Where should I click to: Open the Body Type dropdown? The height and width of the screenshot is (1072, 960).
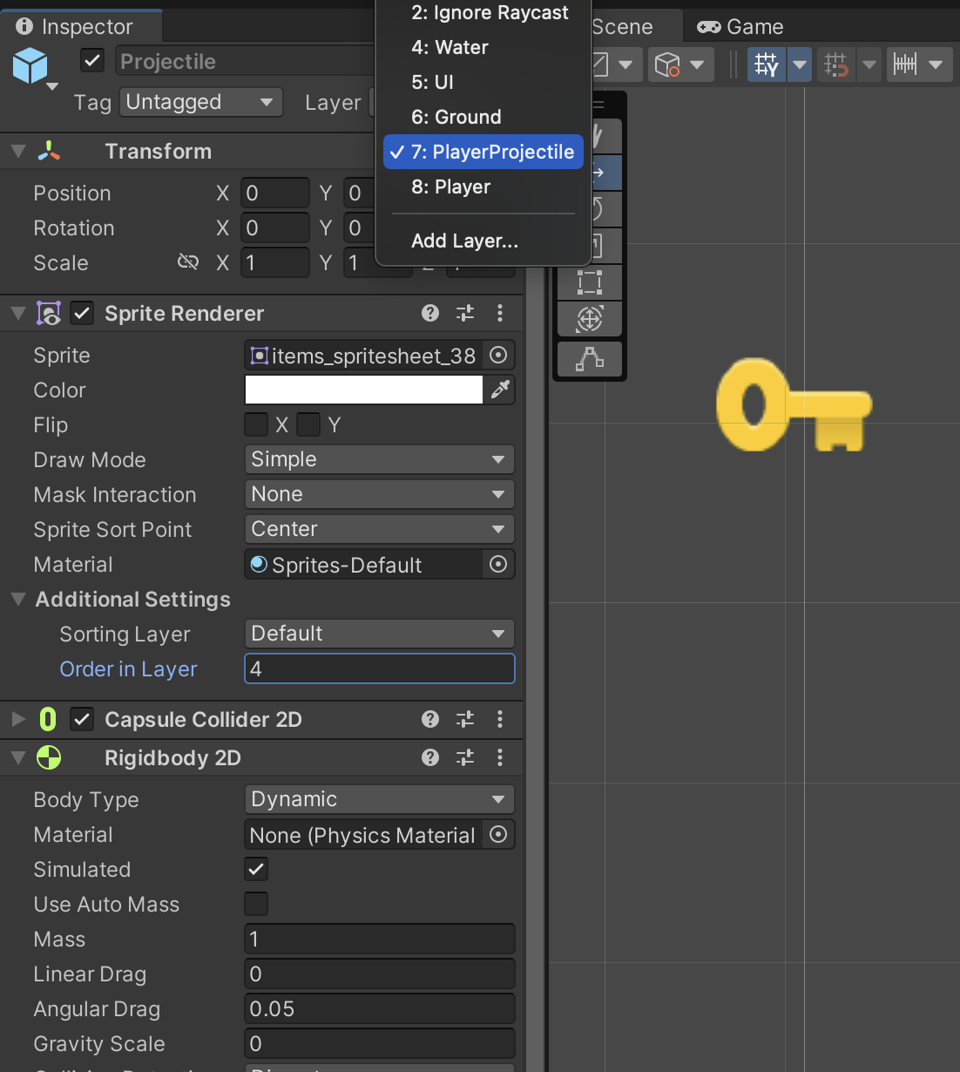pyautogui.click(x=379, y=799)
